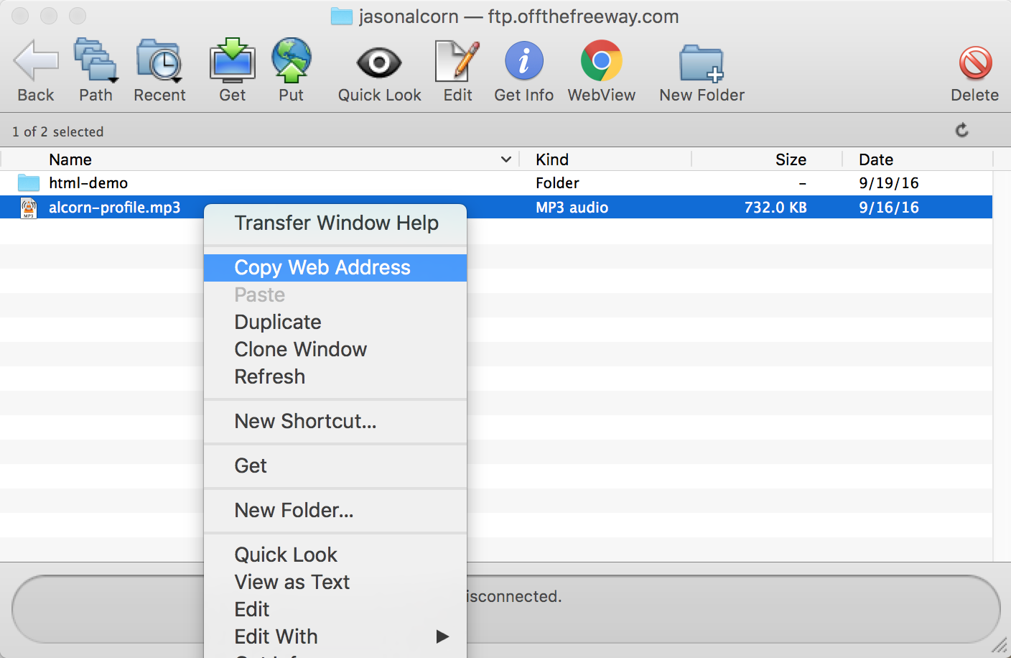Click the html-demo folder icon
This screenshot has width=1011, height=658.
point(29,182)
